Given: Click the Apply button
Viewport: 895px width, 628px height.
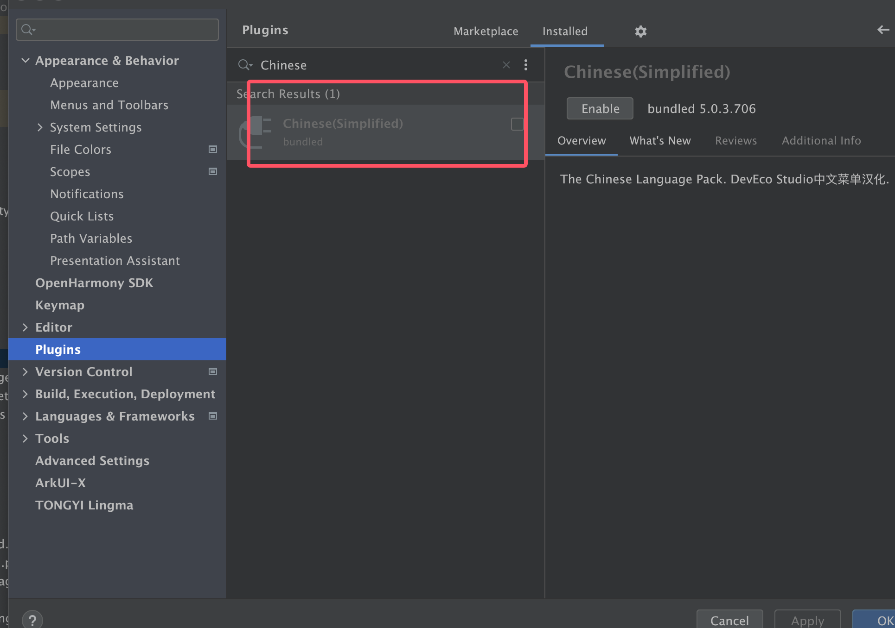Looking at the screenshot, I should coord(807,620).
